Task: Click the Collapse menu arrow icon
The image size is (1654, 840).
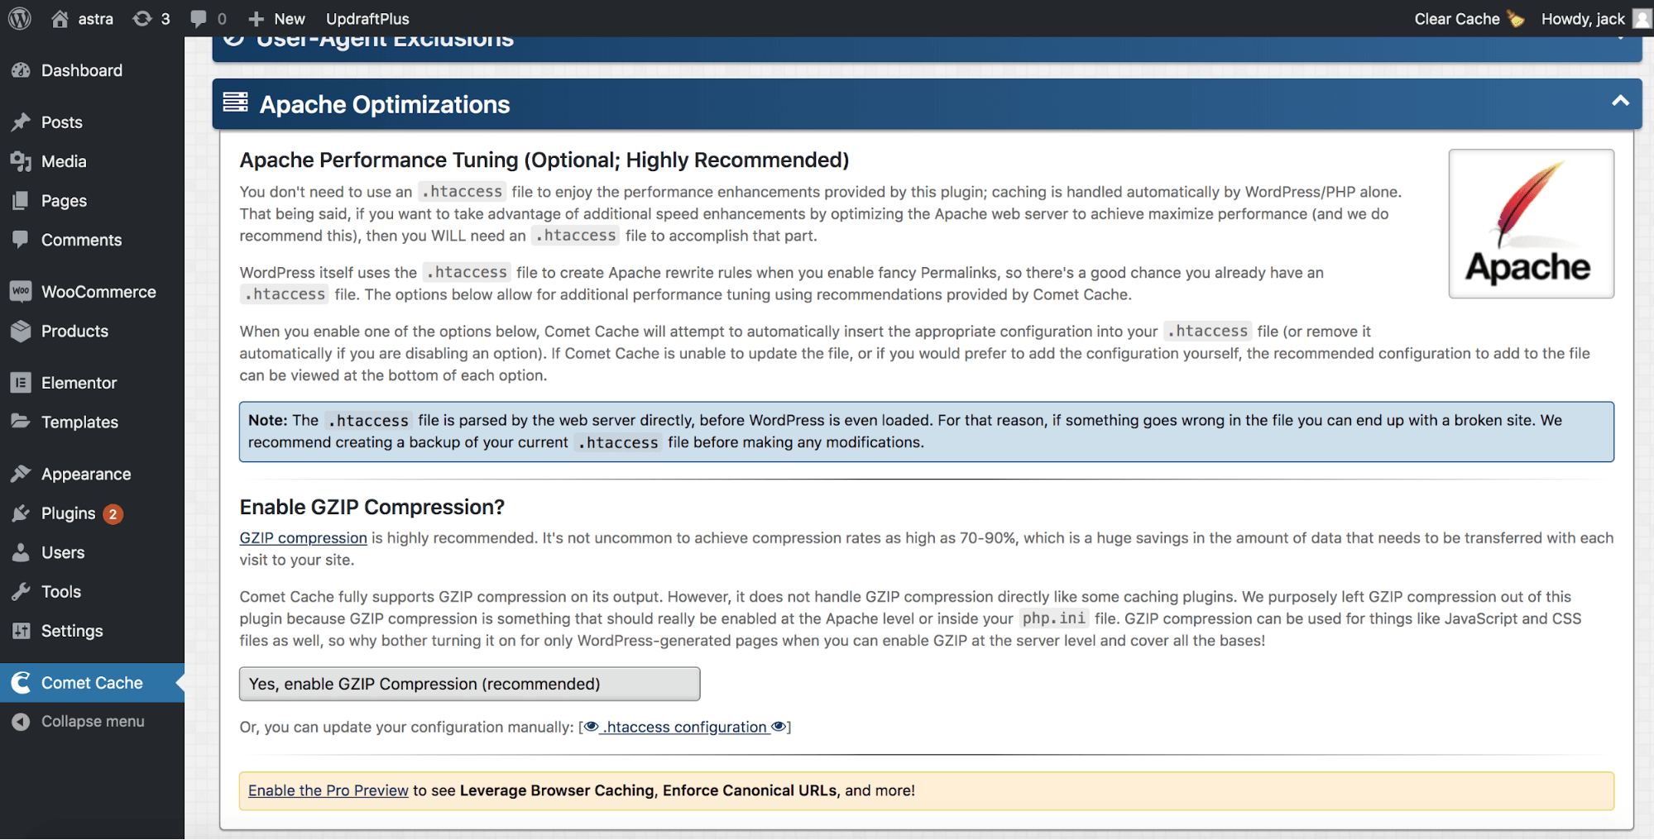Action: coord(21,722)
